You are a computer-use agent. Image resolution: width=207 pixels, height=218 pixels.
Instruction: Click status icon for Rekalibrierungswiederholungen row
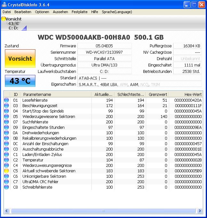(6, 138)
